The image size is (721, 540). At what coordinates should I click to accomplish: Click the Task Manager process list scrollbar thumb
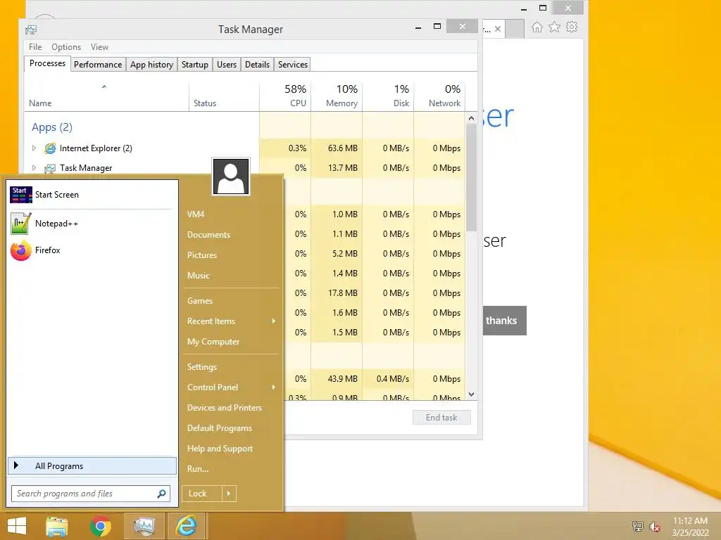pyautogui.click(x=471, y=176)
